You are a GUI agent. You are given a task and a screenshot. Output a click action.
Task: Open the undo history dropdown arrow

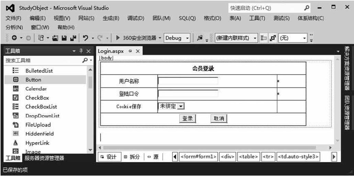(93, 38)
